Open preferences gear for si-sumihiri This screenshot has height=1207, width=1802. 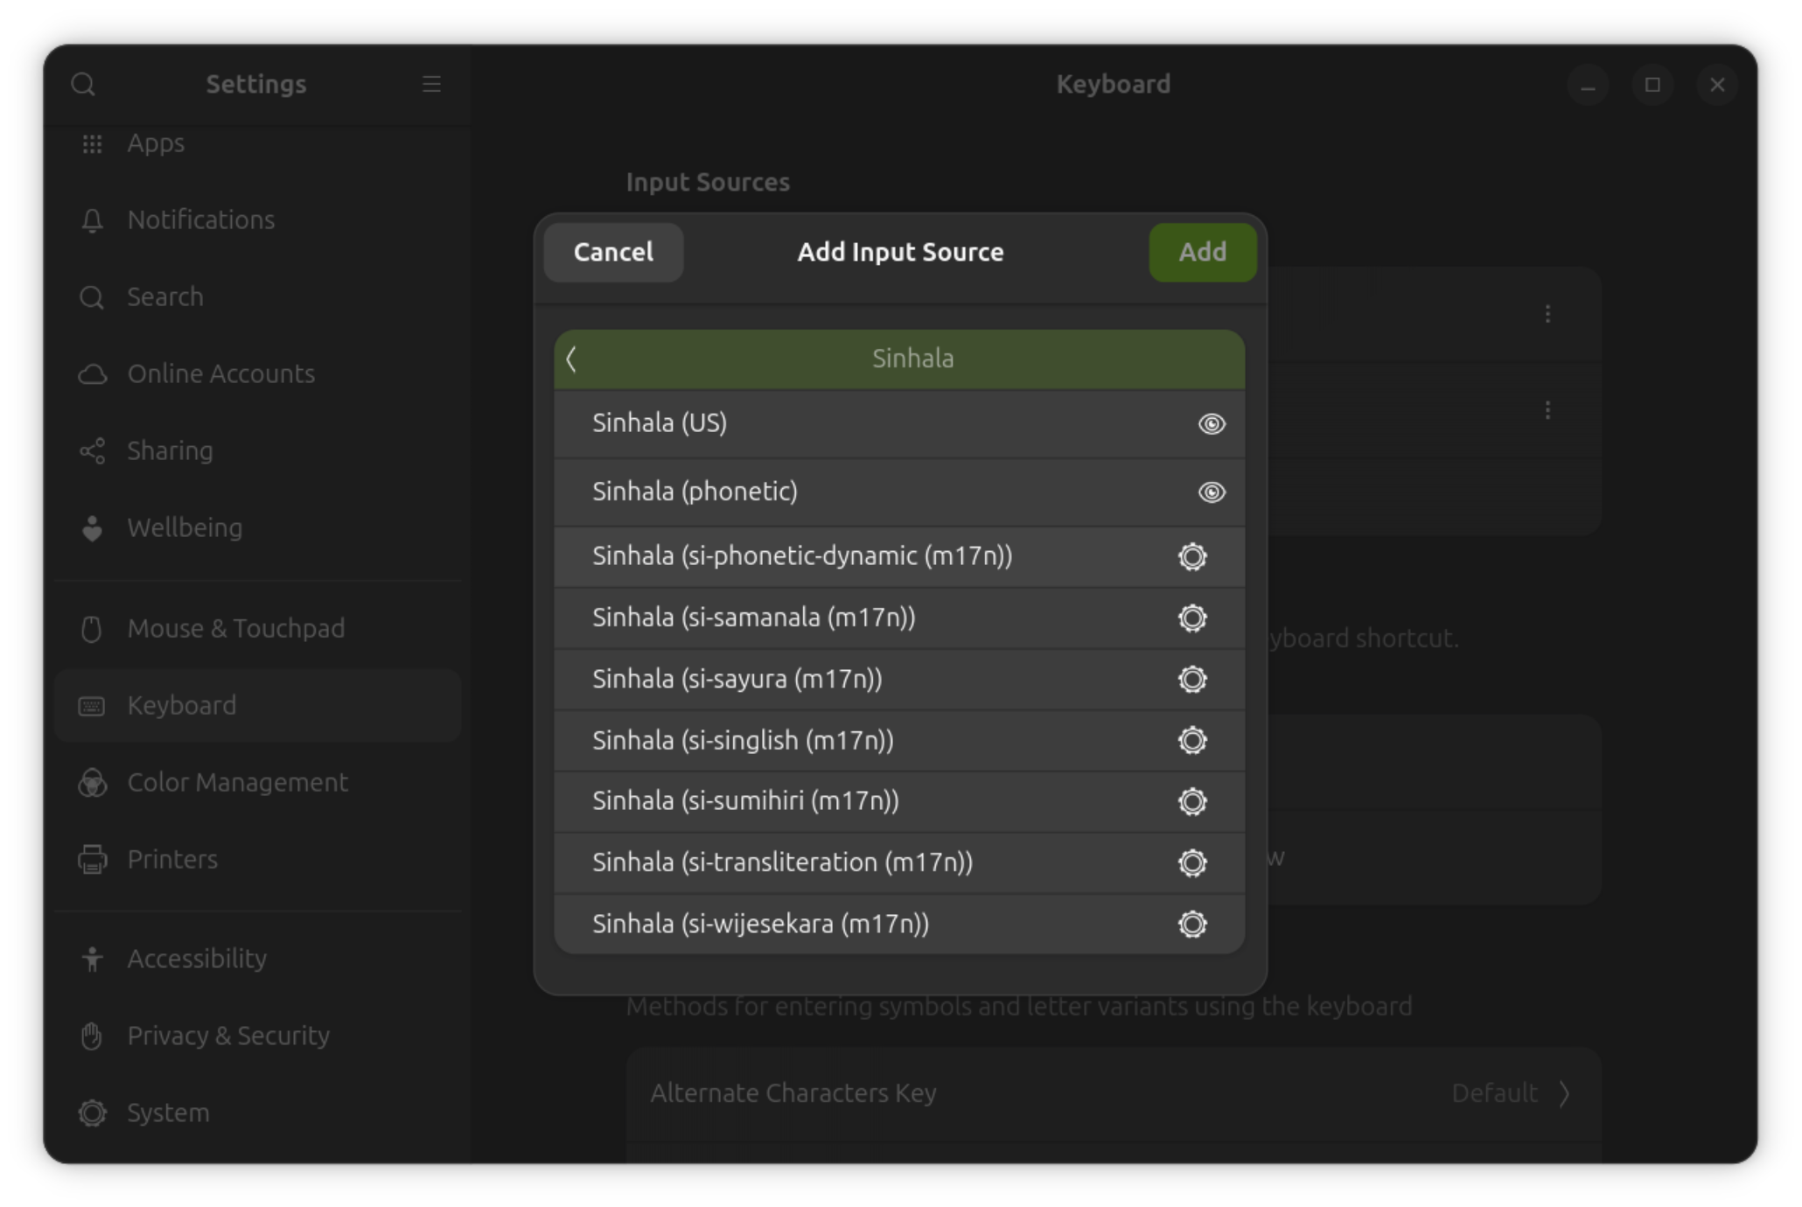pyautogui.click(x=1192, y=801)
